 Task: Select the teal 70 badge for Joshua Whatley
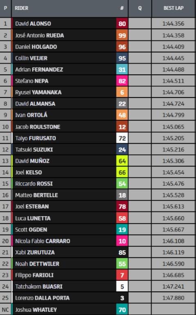coord(122,310)
